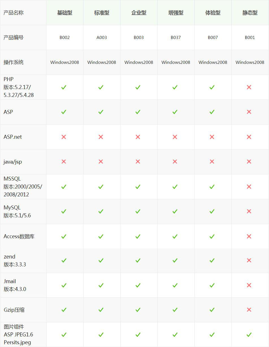This screenshot has height=347, width=269.
Task: Click the green checkmark for 图片组件 under 静态型
Action: (249, 335)
